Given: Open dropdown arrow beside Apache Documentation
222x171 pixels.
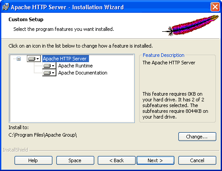Looking at the screenshot, I should (x=53, y=73).
